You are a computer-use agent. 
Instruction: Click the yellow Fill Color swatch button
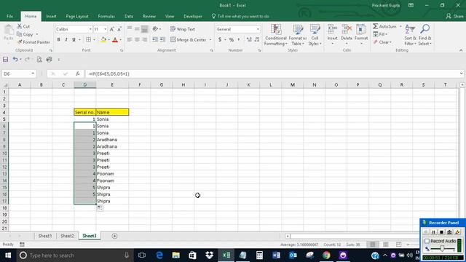103,39
